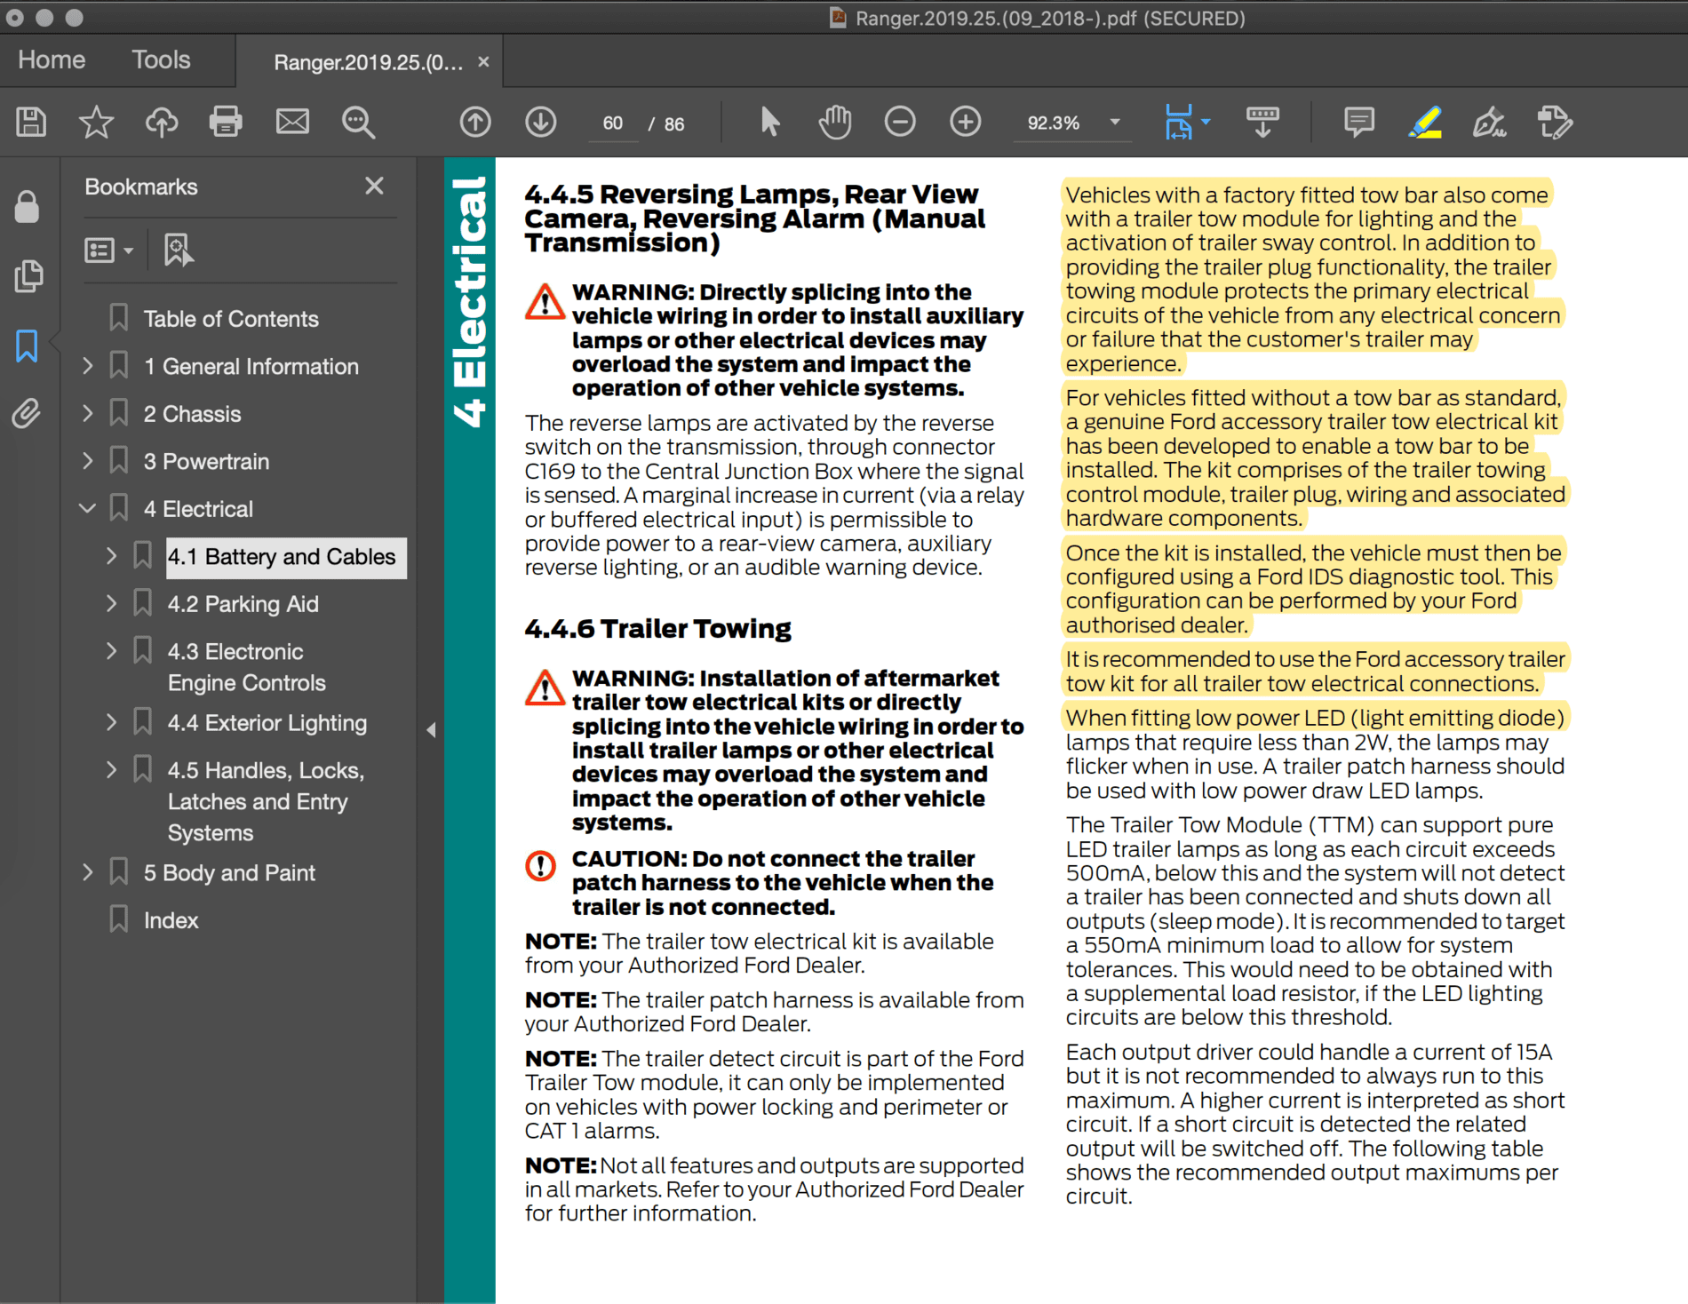Jump to the Index bookmark

coord(171,920)
